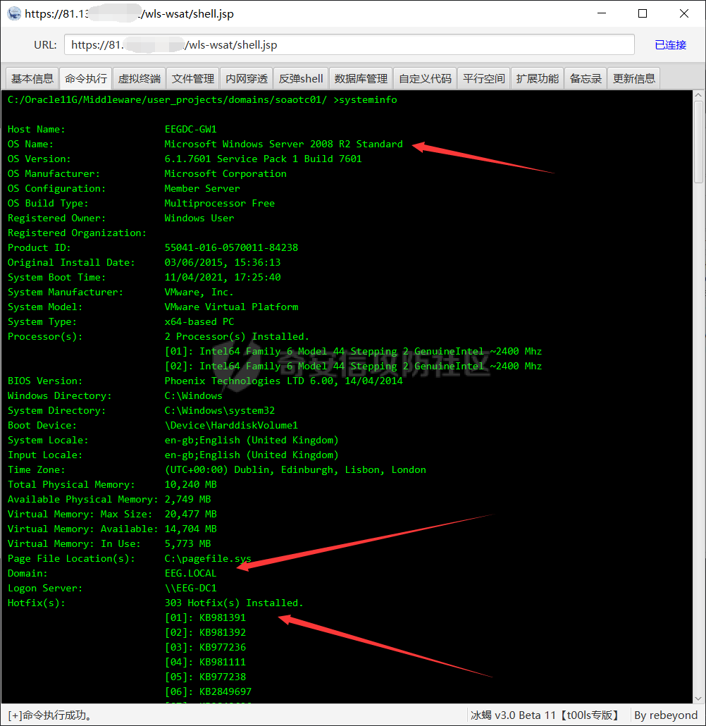Click OS version 6.1.7601 value
Viewport: 706px width, 726px height.
tap(263, 159)
